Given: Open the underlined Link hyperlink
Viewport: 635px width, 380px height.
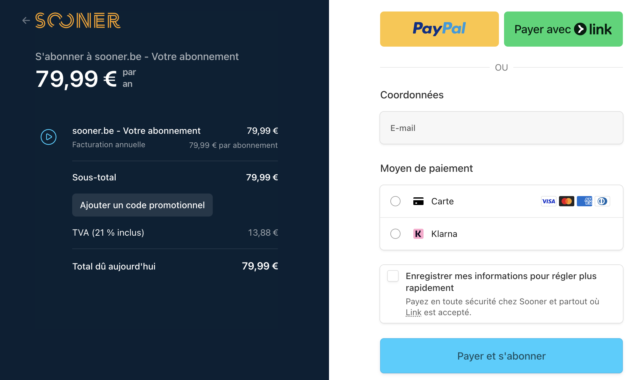Looking at the screenshot, I should [413, 312].
